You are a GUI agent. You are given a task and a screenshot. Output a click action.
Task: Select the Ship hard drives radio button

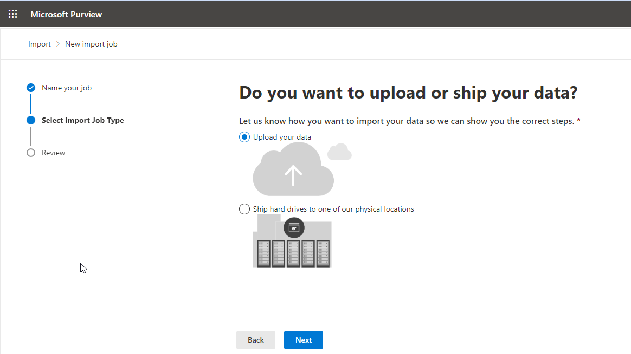(244, 209)
